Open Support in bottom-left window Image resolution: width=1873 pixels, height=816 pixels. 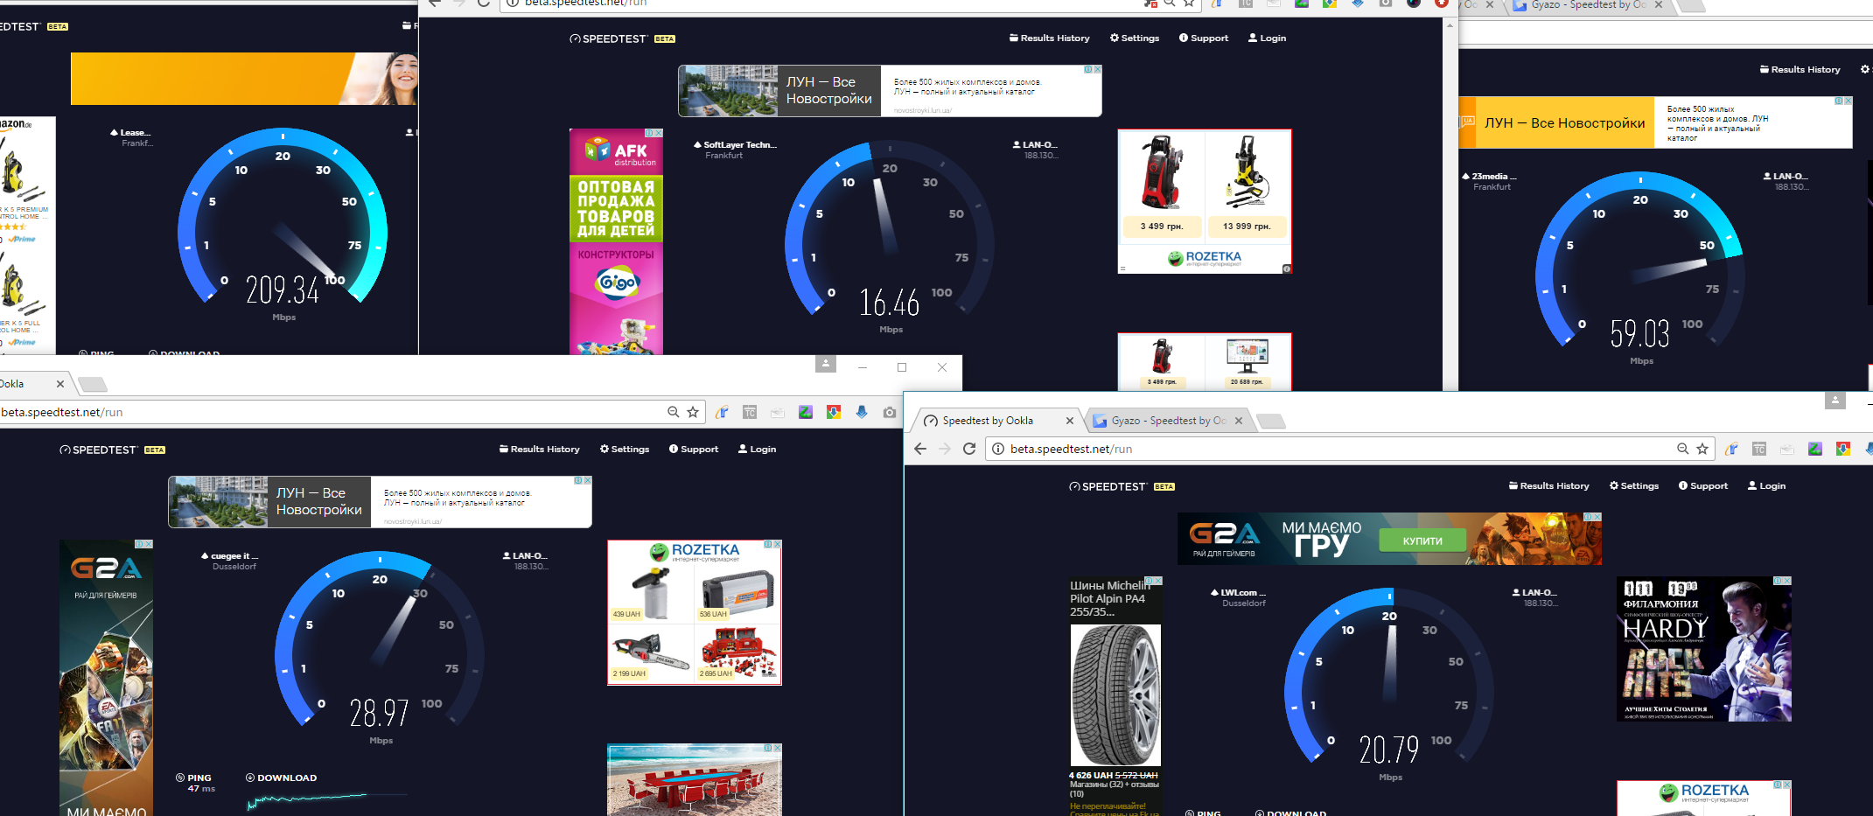[694, 450]
